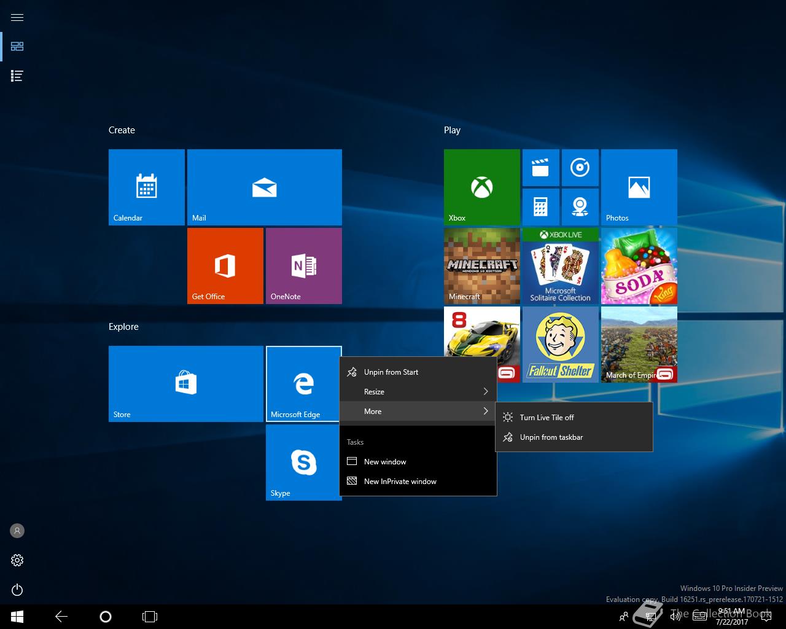Click the Windows Start button

(x=17, y=617)
